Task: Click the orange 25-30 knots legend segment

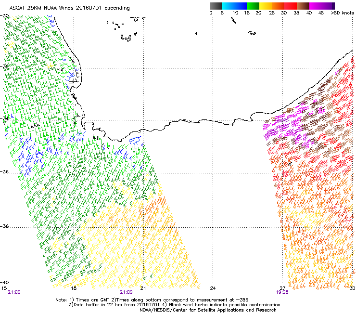Action: pos(278,6)
